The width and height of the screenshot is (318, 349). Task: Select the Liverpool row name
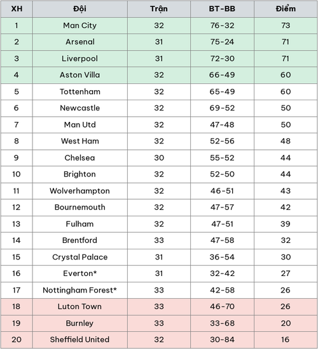point(79,58)
